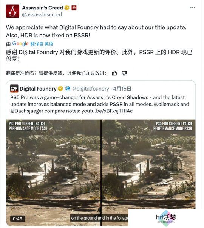Click the red affiliate badge next to the name
The image size is (204, 228).
point(74,8)
